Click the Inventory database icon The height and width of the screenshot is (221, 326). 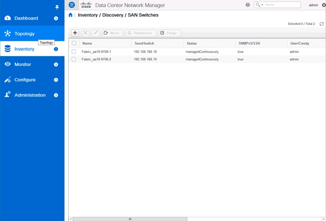coord(8,49)
